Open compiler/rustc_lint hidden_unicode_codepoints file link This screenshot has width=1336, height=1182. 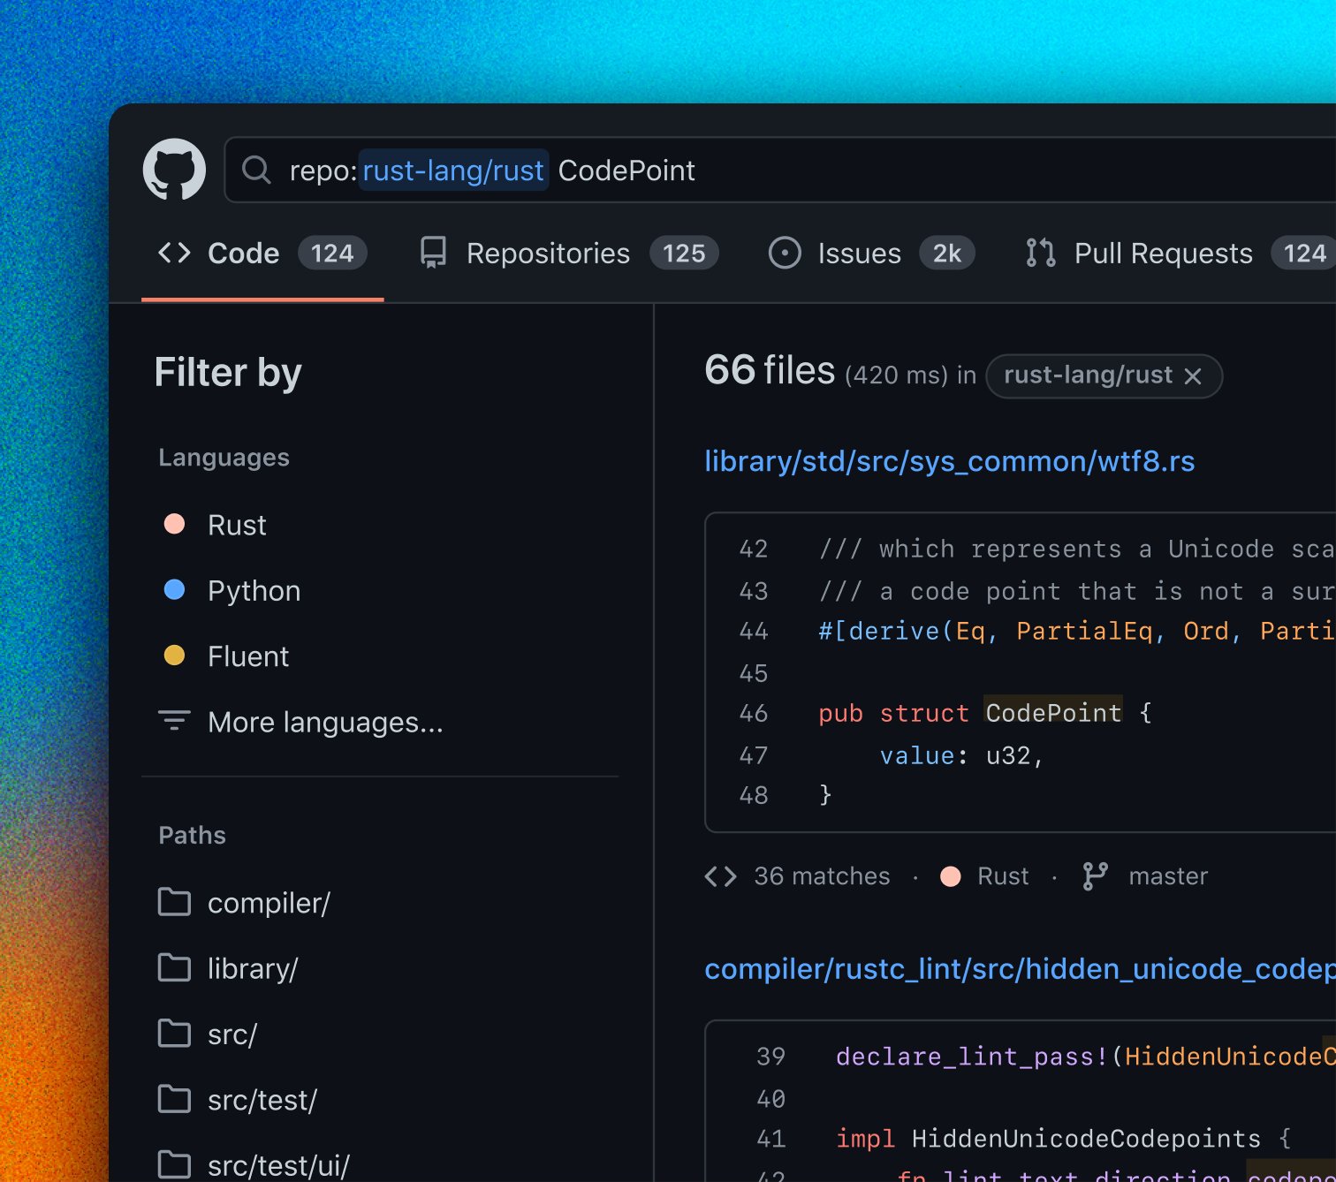(1020, 969)
